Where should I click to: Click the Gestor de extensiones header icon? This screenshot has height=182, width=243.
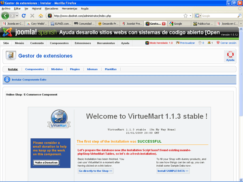(x=11, y=55)
